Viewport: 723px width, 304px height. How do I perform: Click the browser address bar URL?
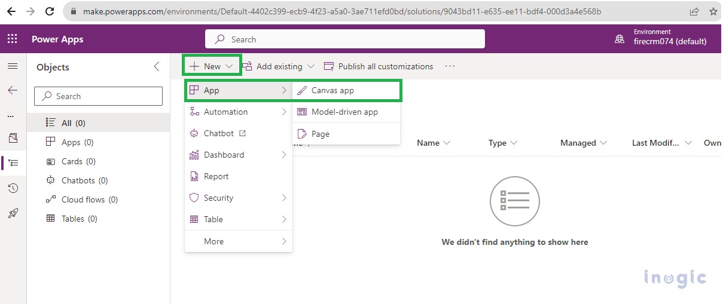(x=341, y=11)
